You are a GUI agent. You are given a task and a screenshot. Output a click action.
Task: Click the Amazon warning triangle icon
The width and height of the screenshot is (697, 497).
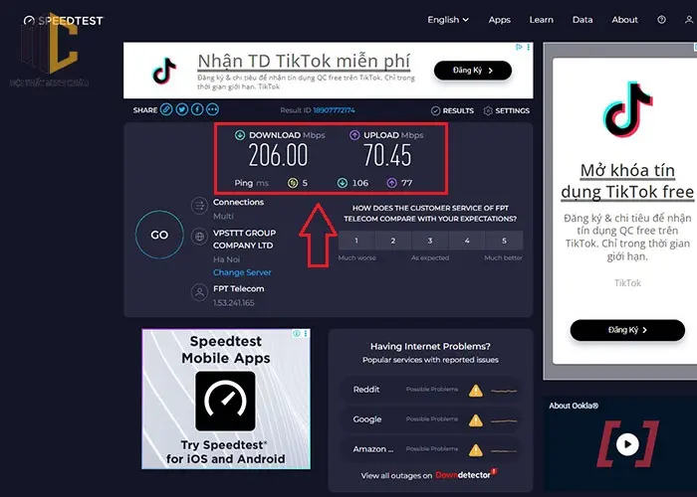tap(476, 450)
